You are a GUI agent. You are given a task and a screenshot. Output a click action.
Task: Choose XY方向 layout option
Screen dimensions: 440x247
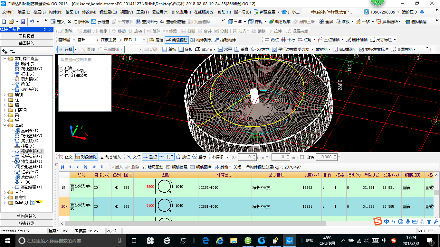point(260,49)
